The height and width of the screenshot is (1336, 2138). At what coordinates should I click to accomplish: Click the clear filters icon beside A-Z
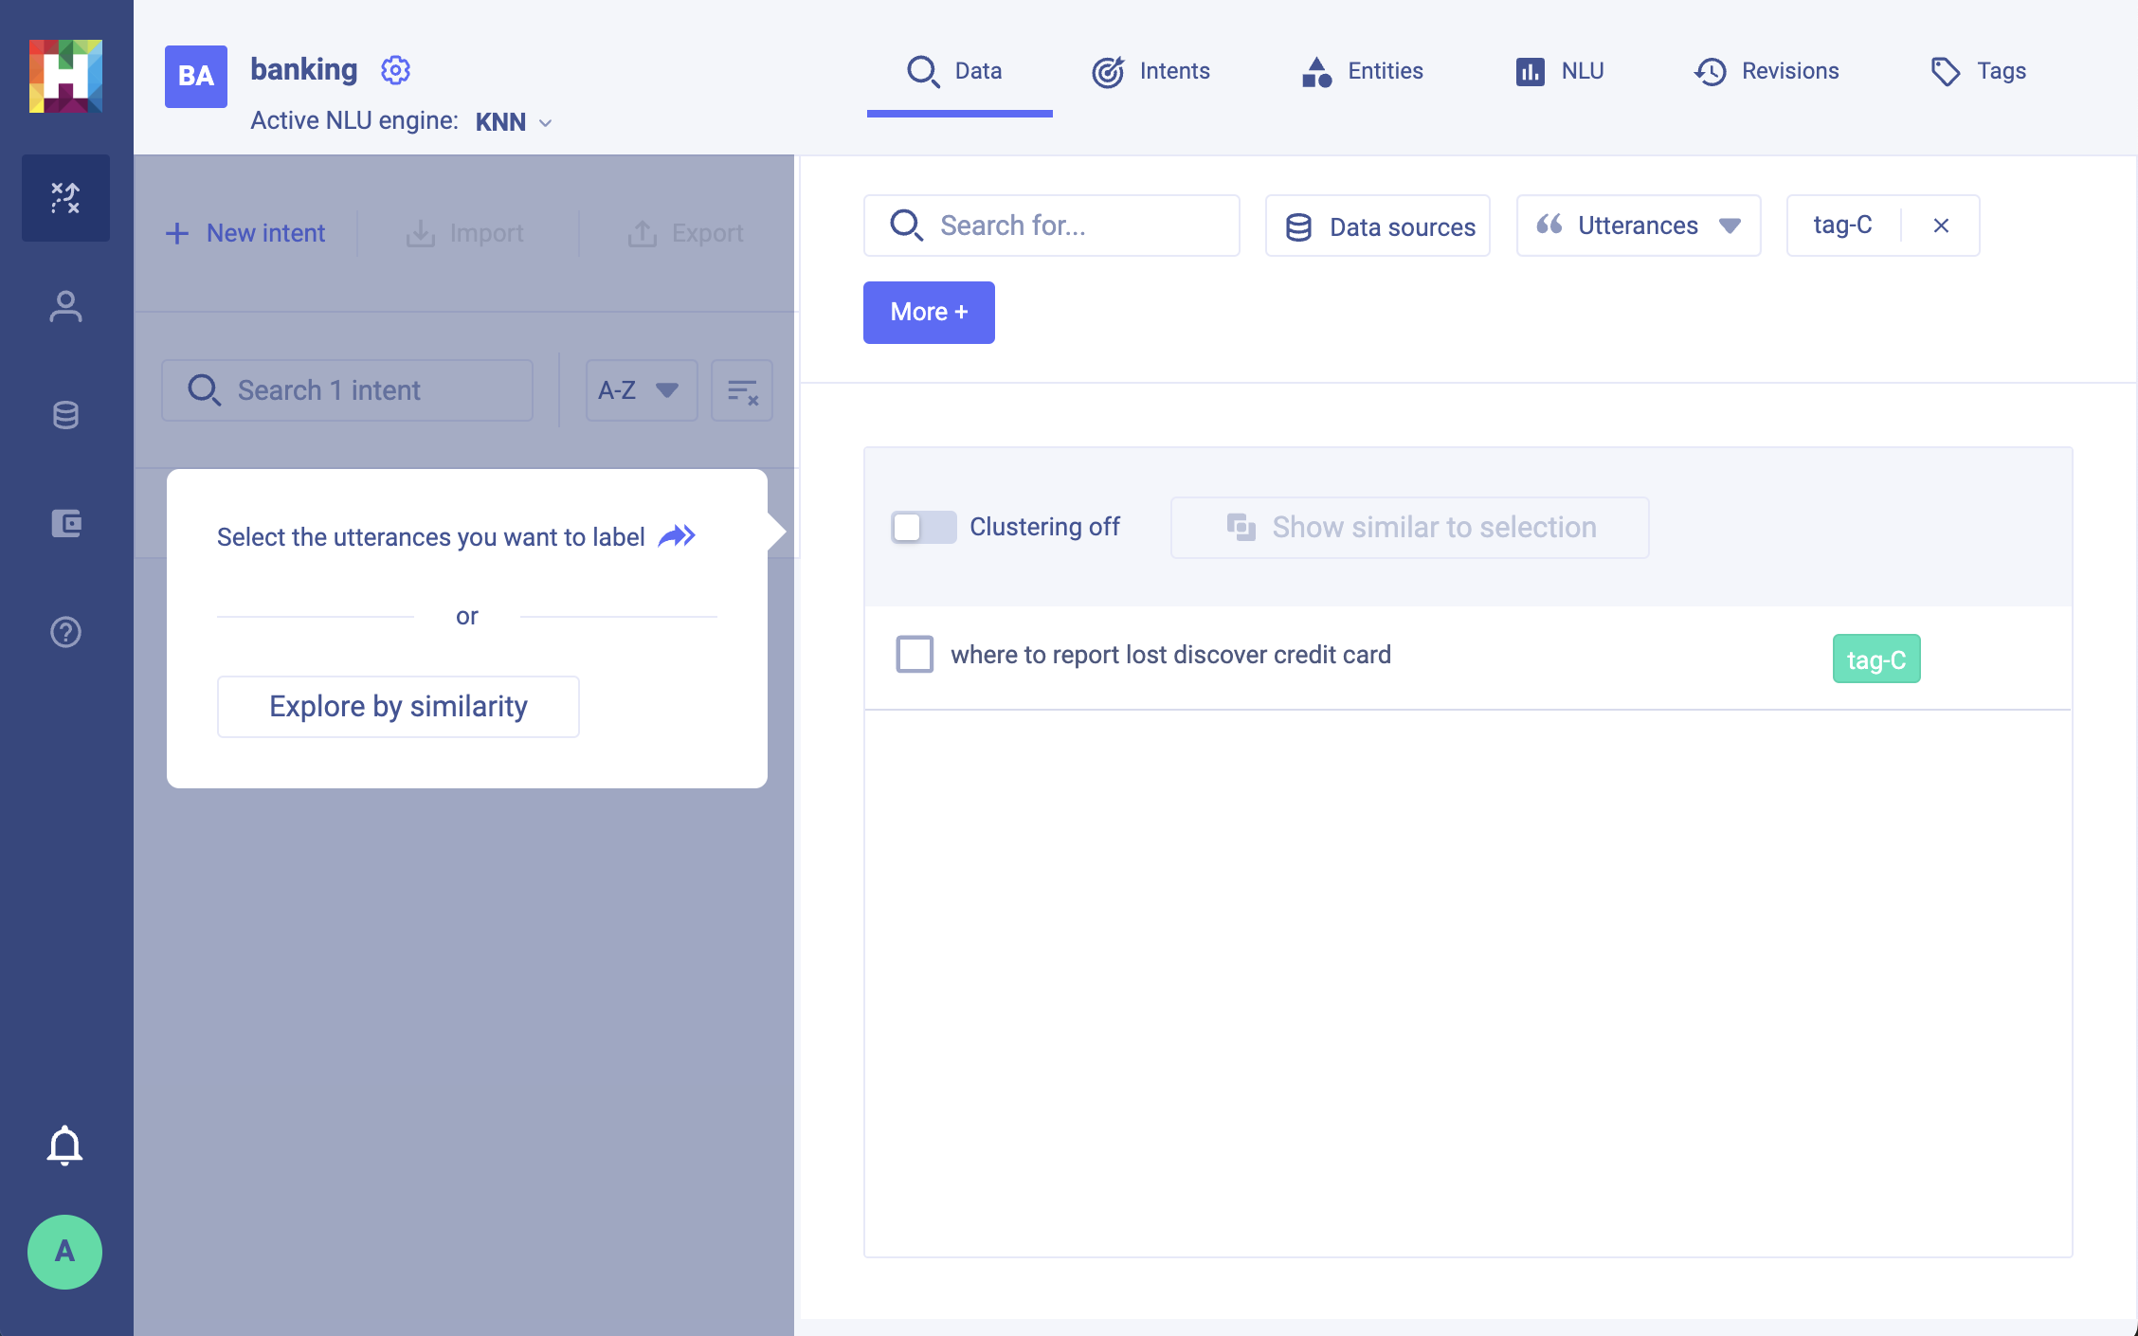742,390
